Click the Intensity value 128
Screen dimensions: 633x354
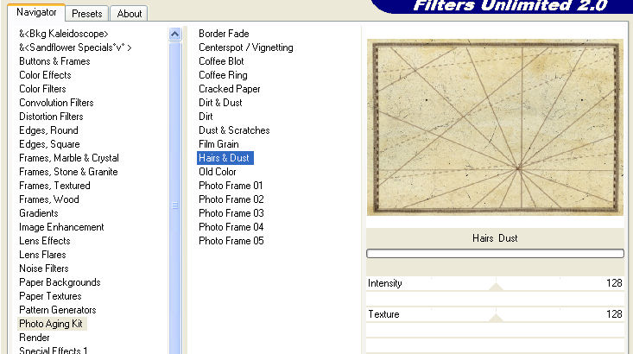(x=614, y=283)
